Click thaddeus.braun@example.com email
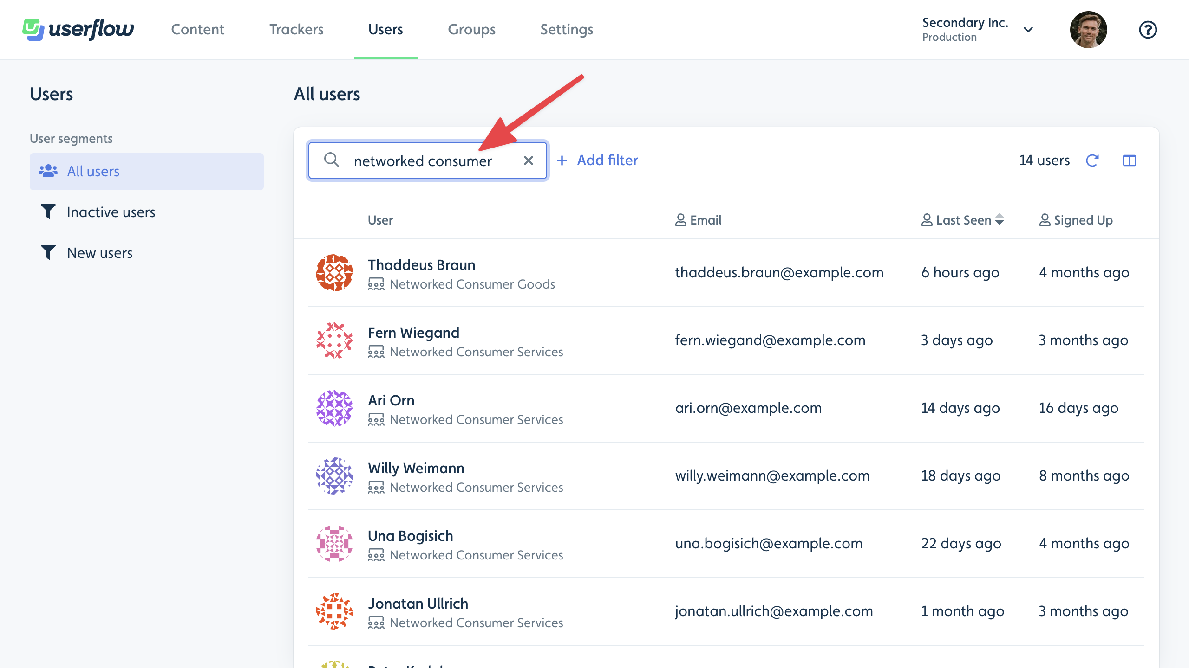Image resolution: width=1189 pixels, height=668 pixels. pos(779,272)
